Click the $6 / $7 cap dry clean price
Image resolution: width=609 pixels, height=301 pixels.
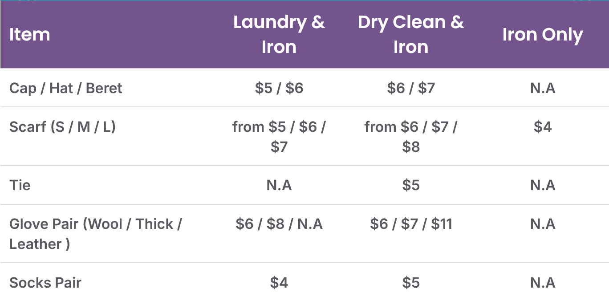(x=410, y=88)
